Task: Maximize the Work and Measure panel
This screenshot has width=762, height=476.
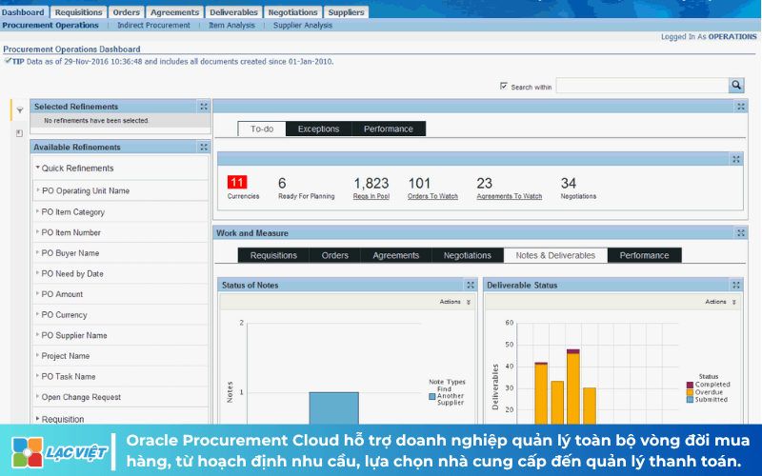Action: pos(741,233)
